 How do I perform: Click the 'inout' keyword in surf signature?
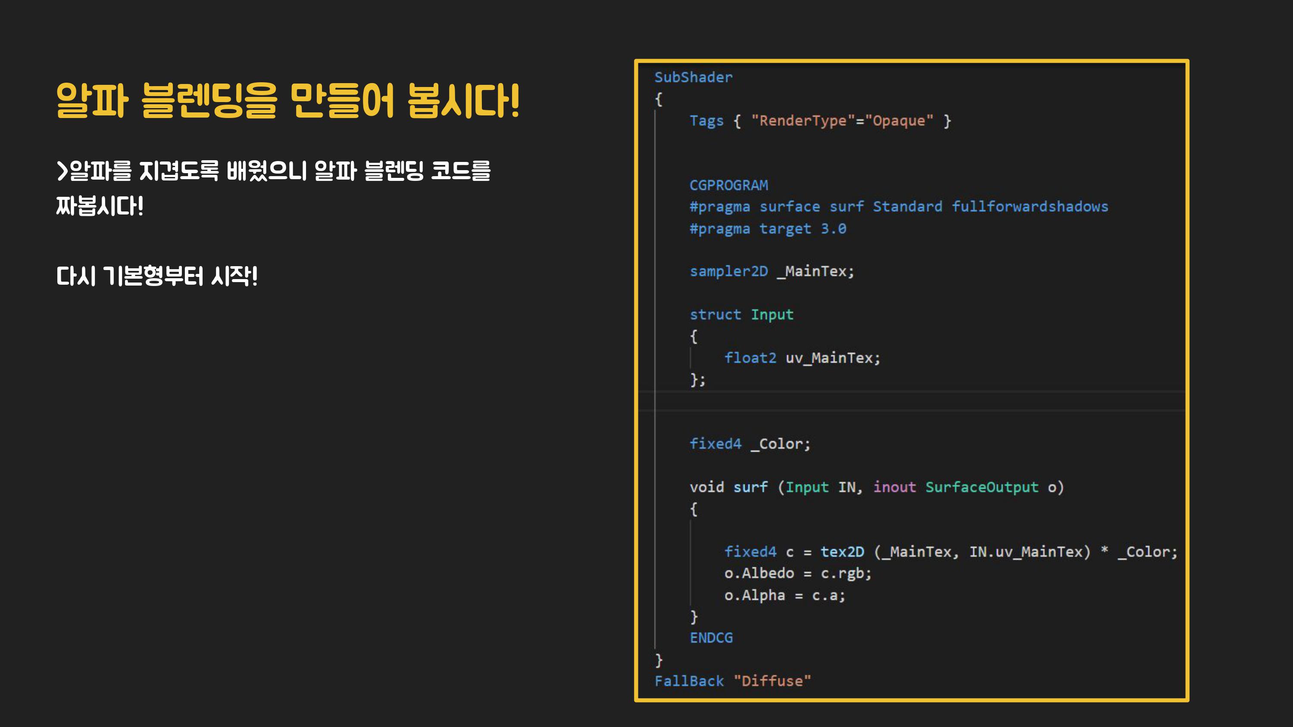894,487
